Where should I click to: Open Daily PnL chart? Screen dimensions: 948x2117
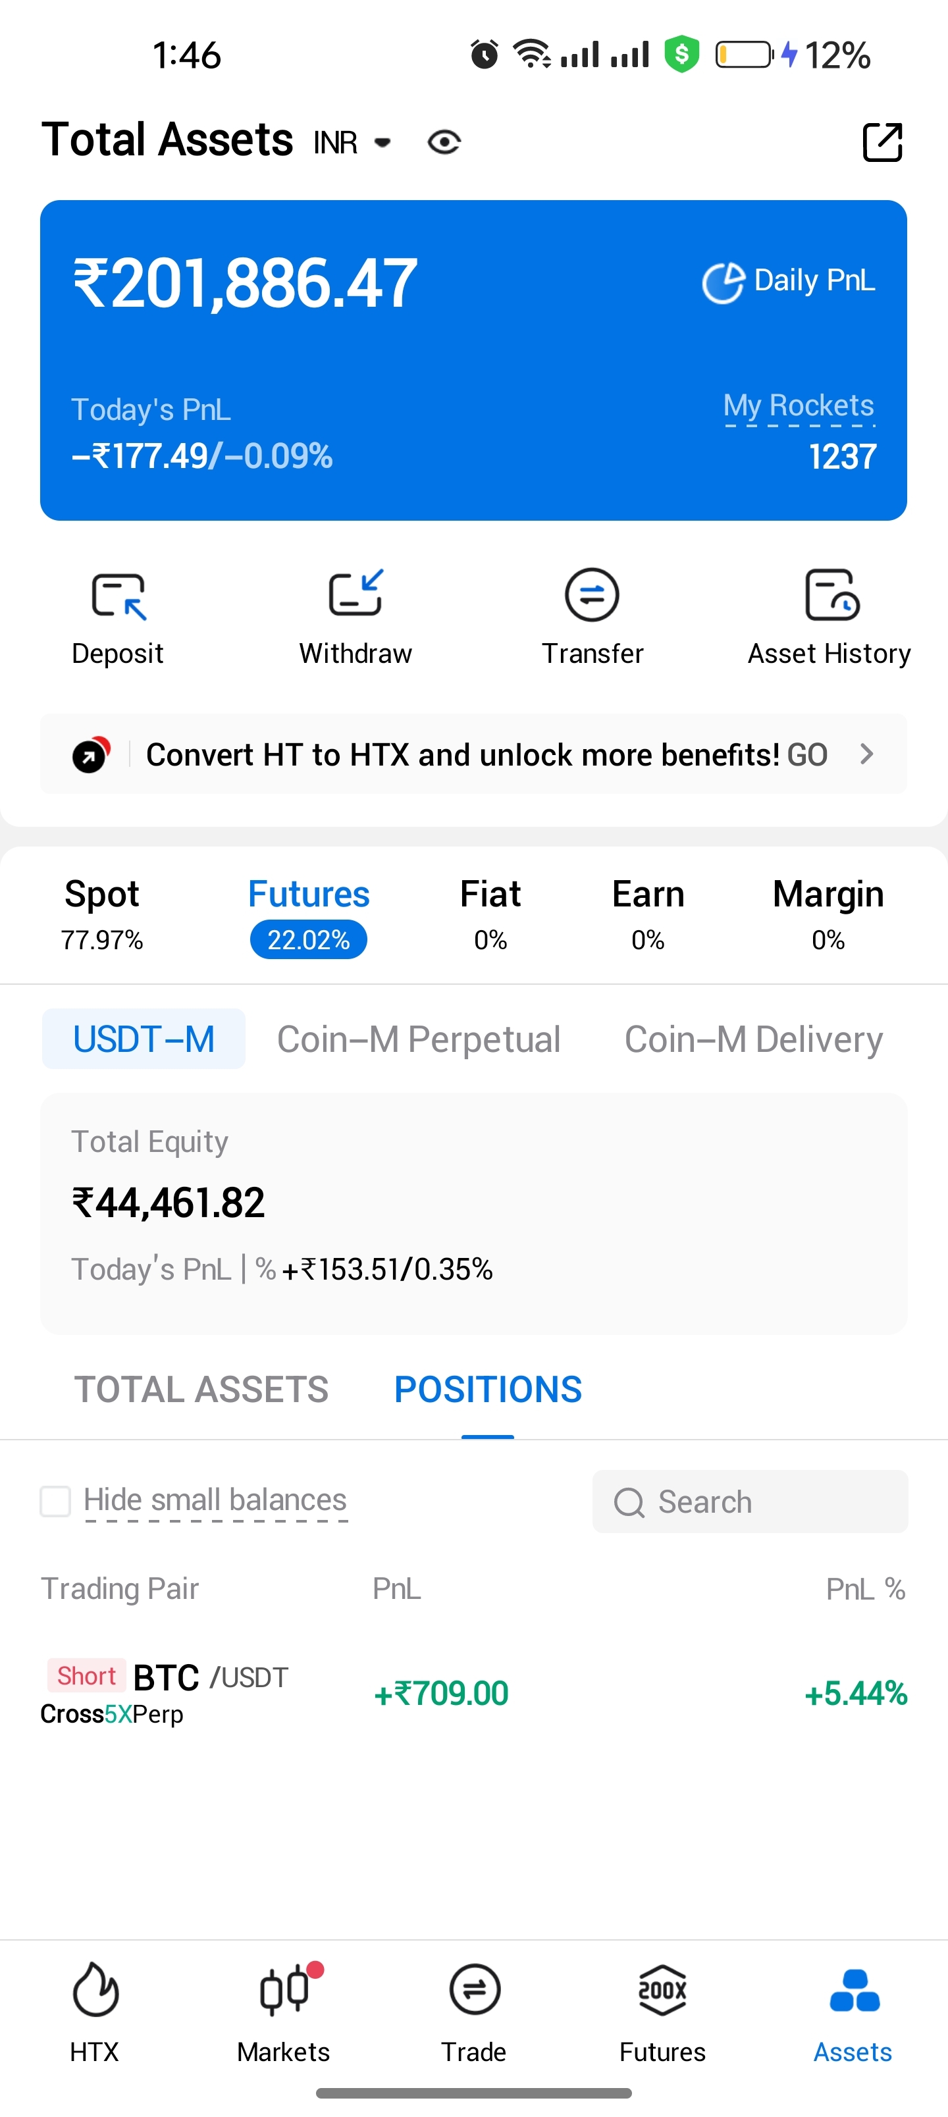click(787, 282)
